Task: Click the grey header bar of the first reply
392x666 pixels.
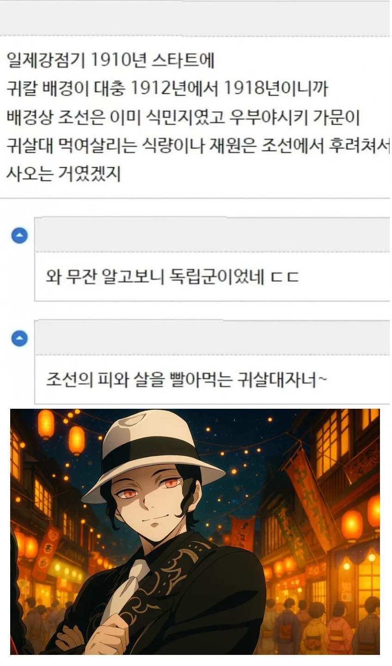Action: click(212, 235)
